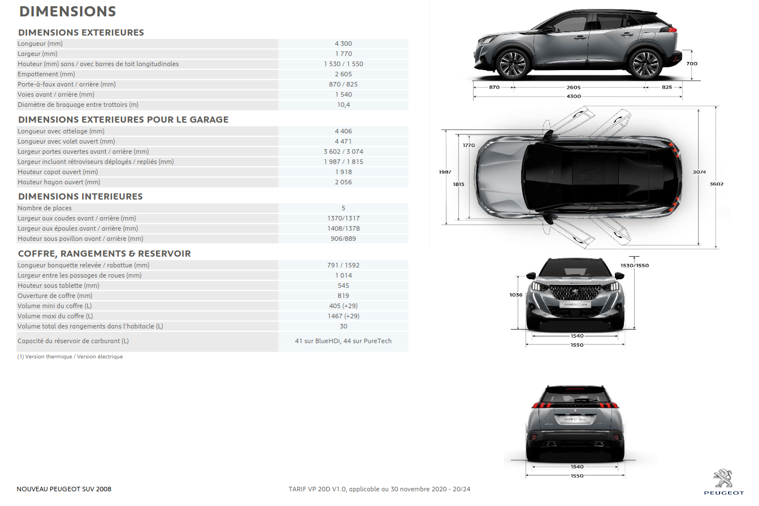759x506 pixels.
Task: Click the value 4 300 in the table
Action: tap(343, 44)
